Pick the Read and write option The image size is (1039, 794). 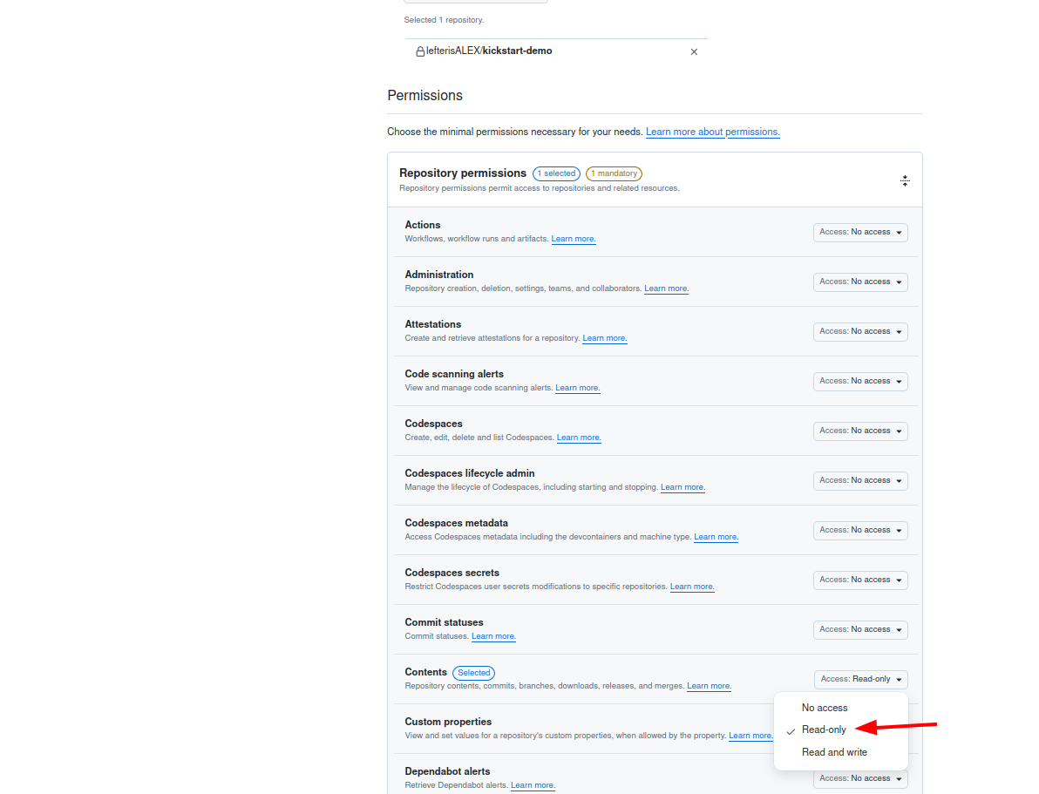pyautogui.click(x=834, y=752)
